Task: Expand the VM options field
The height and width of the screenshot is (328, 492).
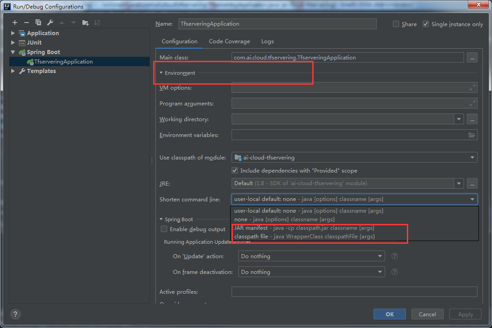Action: click(473, 87)
